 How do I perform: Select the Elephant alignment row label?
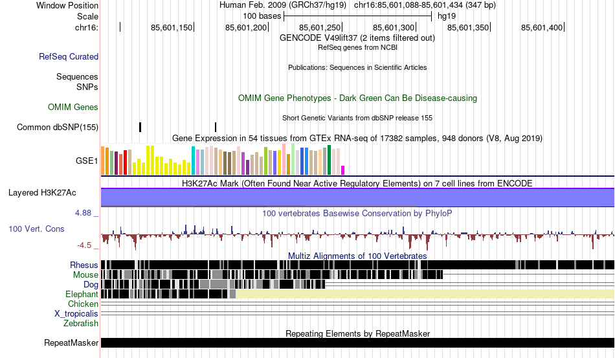tap(82, 294)
